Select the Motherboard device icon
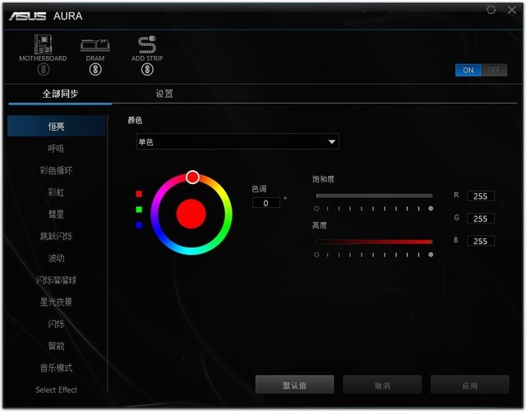526x411 pixels. 43,44
